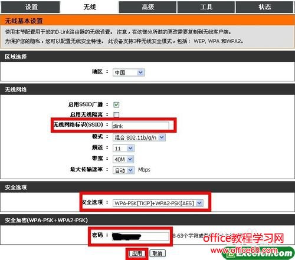Image resolution: width=295 pixels, height=260 pixels.
Task: Click the 密码 password field
Action: 140,236
